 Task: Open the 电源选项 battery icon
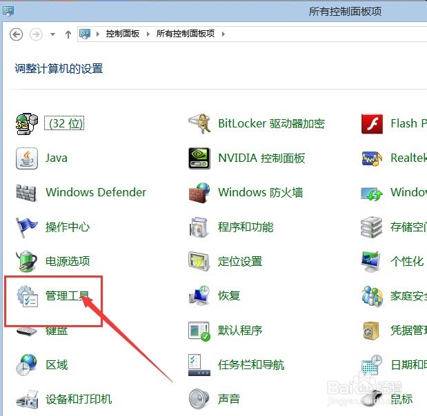[27, 262]
